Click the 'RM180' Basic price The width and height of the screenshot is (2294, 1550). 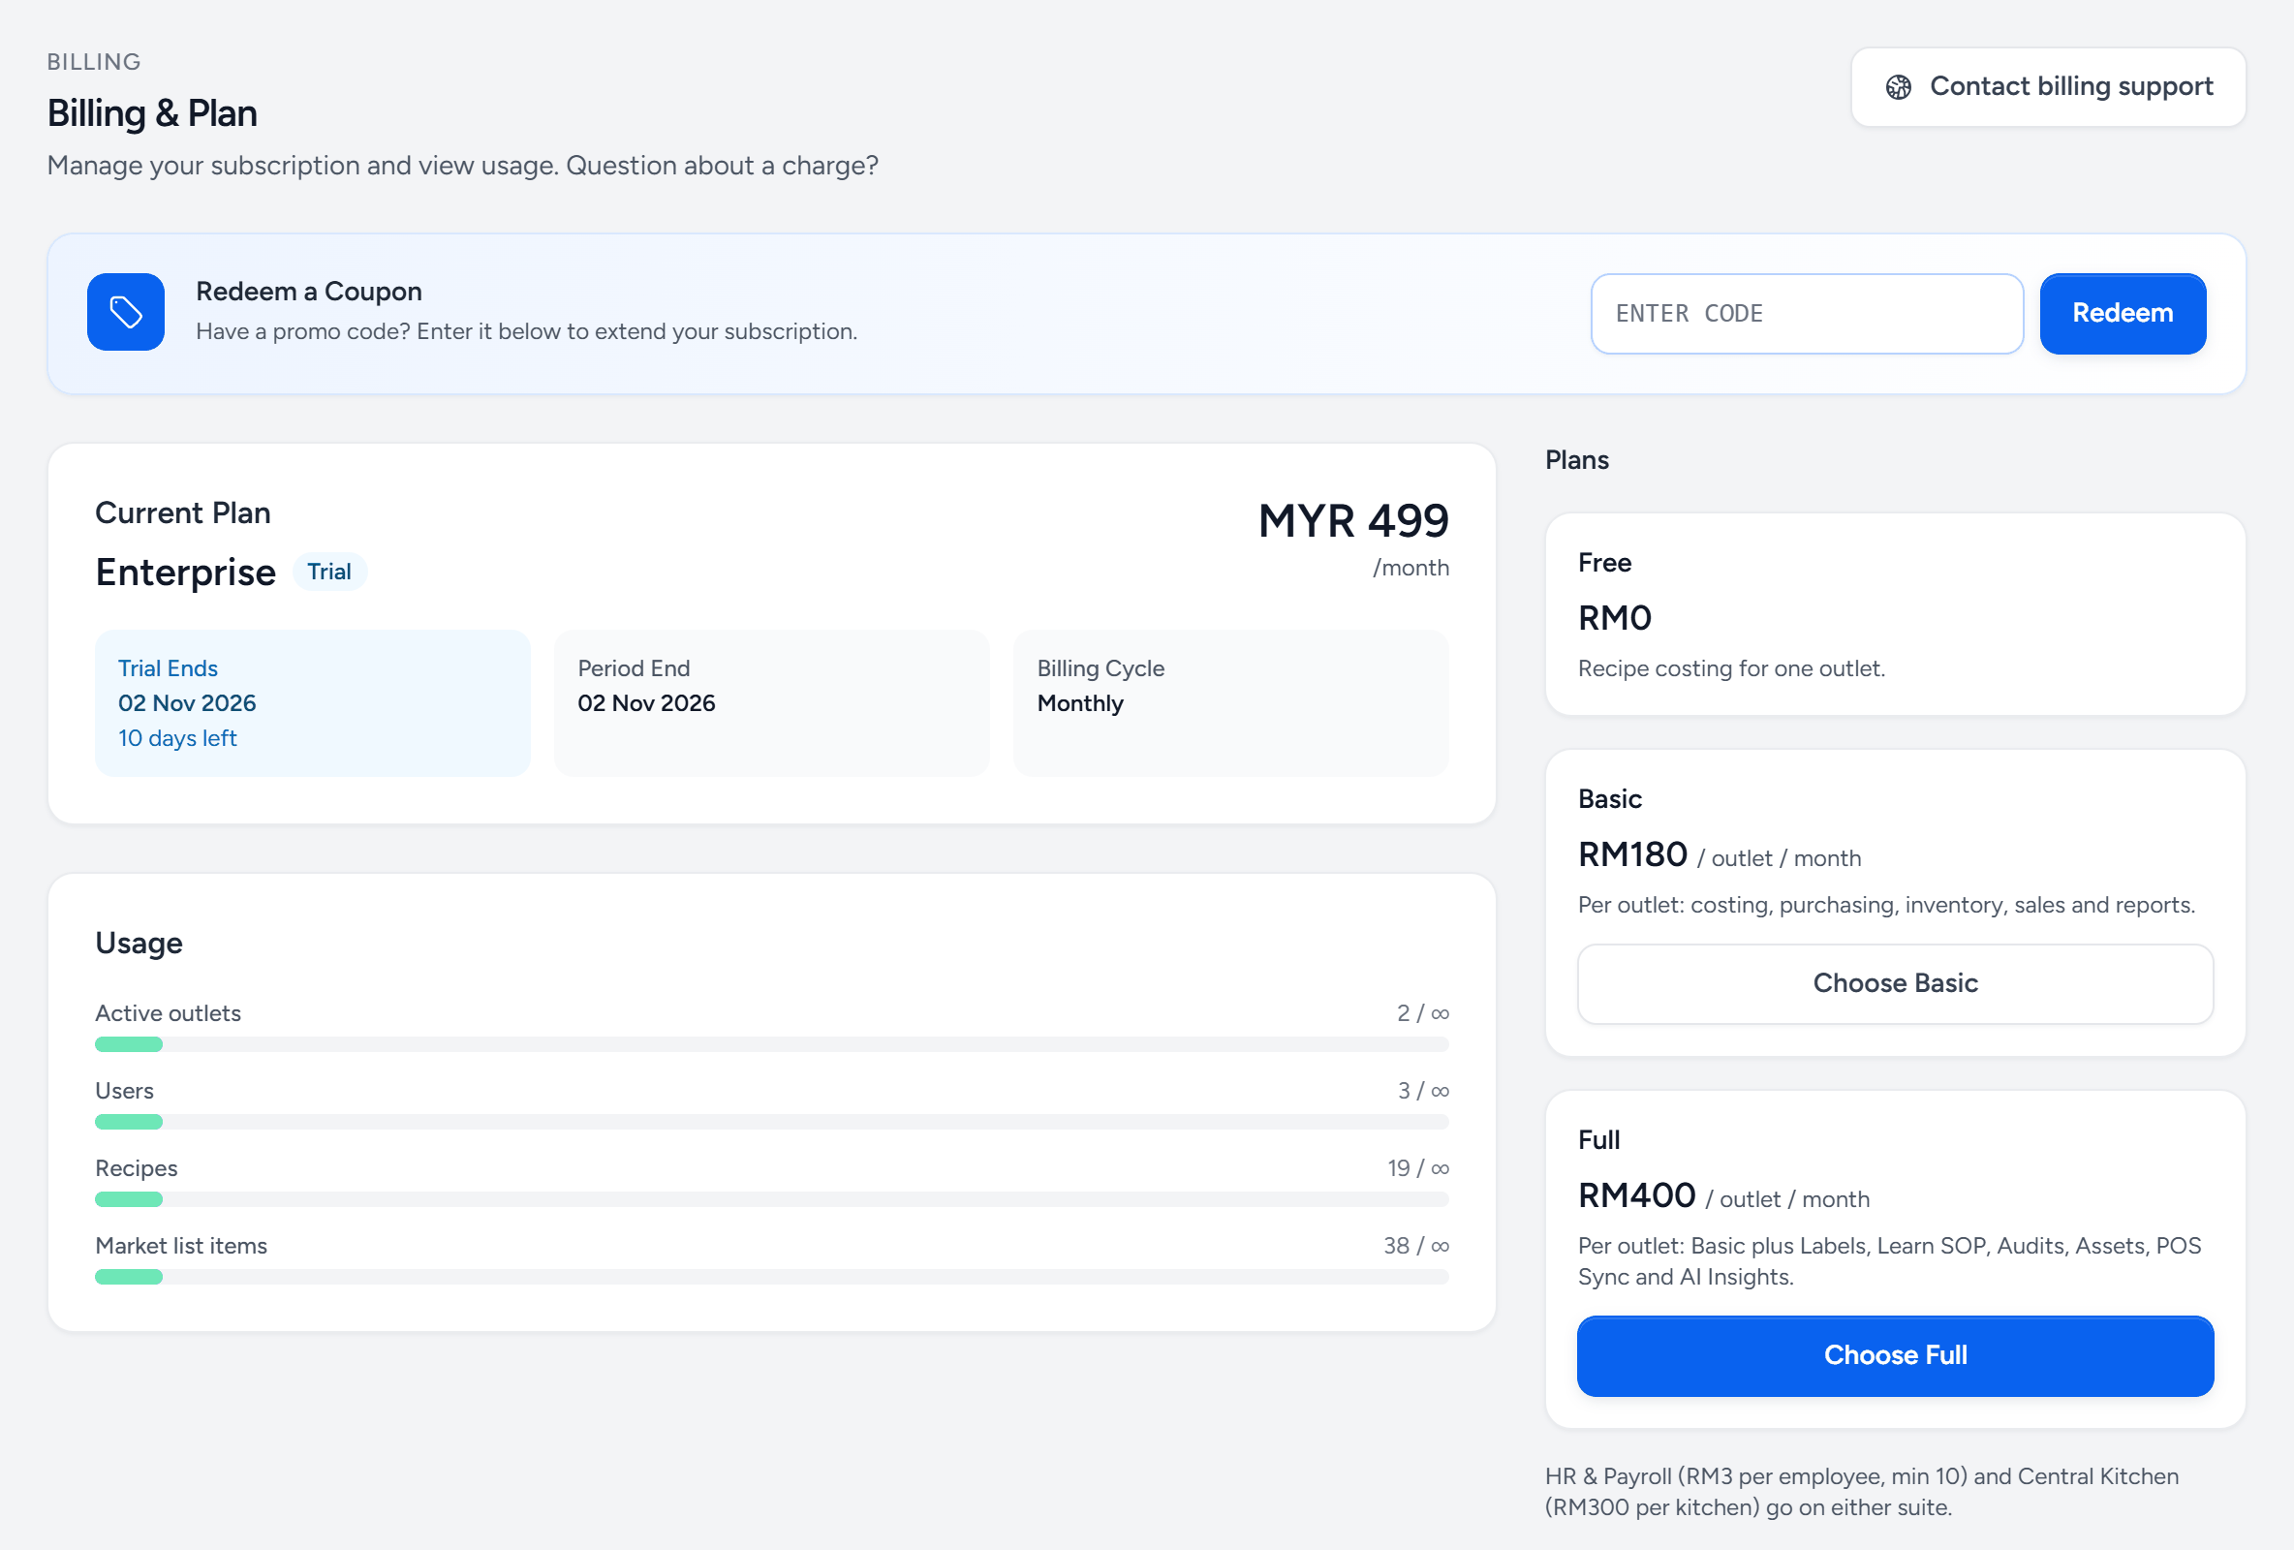(x=1632, y=855)
